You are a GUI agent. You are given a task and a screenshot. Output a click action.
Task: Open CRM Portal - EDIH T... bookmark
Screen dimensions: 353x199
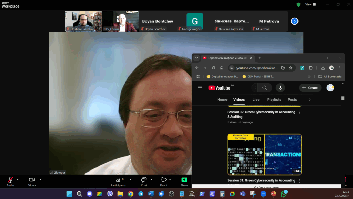[x=258, y=77]
